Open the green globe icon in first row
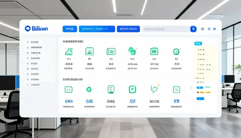 coord(132,51)
